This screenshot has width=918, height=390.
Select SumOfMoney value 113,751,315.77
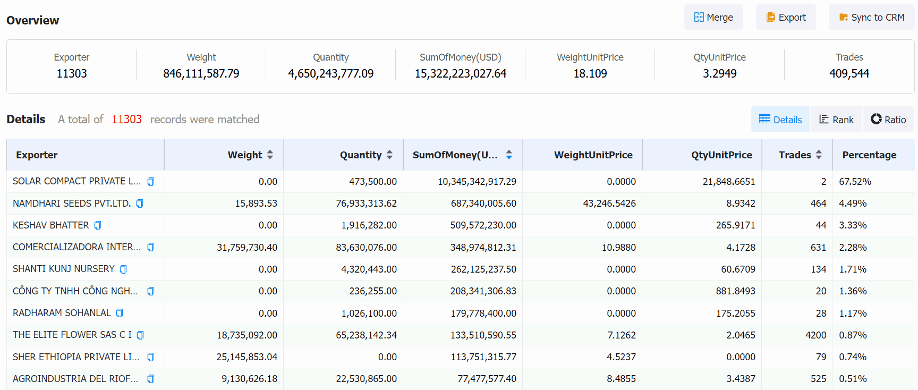483,357
